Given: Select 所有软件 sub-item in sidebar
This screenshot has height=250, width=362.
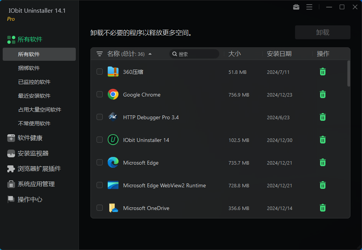Looking at the screenshot, I should pos(39,54).
